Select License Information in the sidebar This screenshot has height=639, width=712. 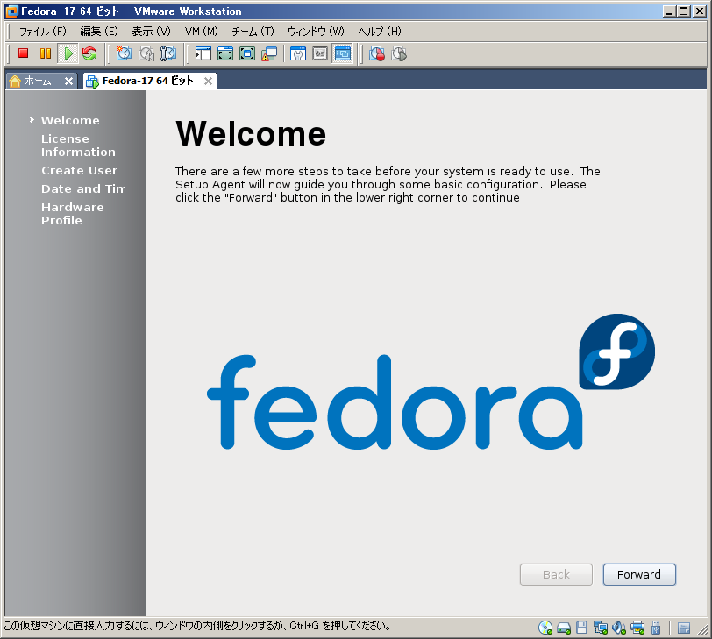(78, 146)
